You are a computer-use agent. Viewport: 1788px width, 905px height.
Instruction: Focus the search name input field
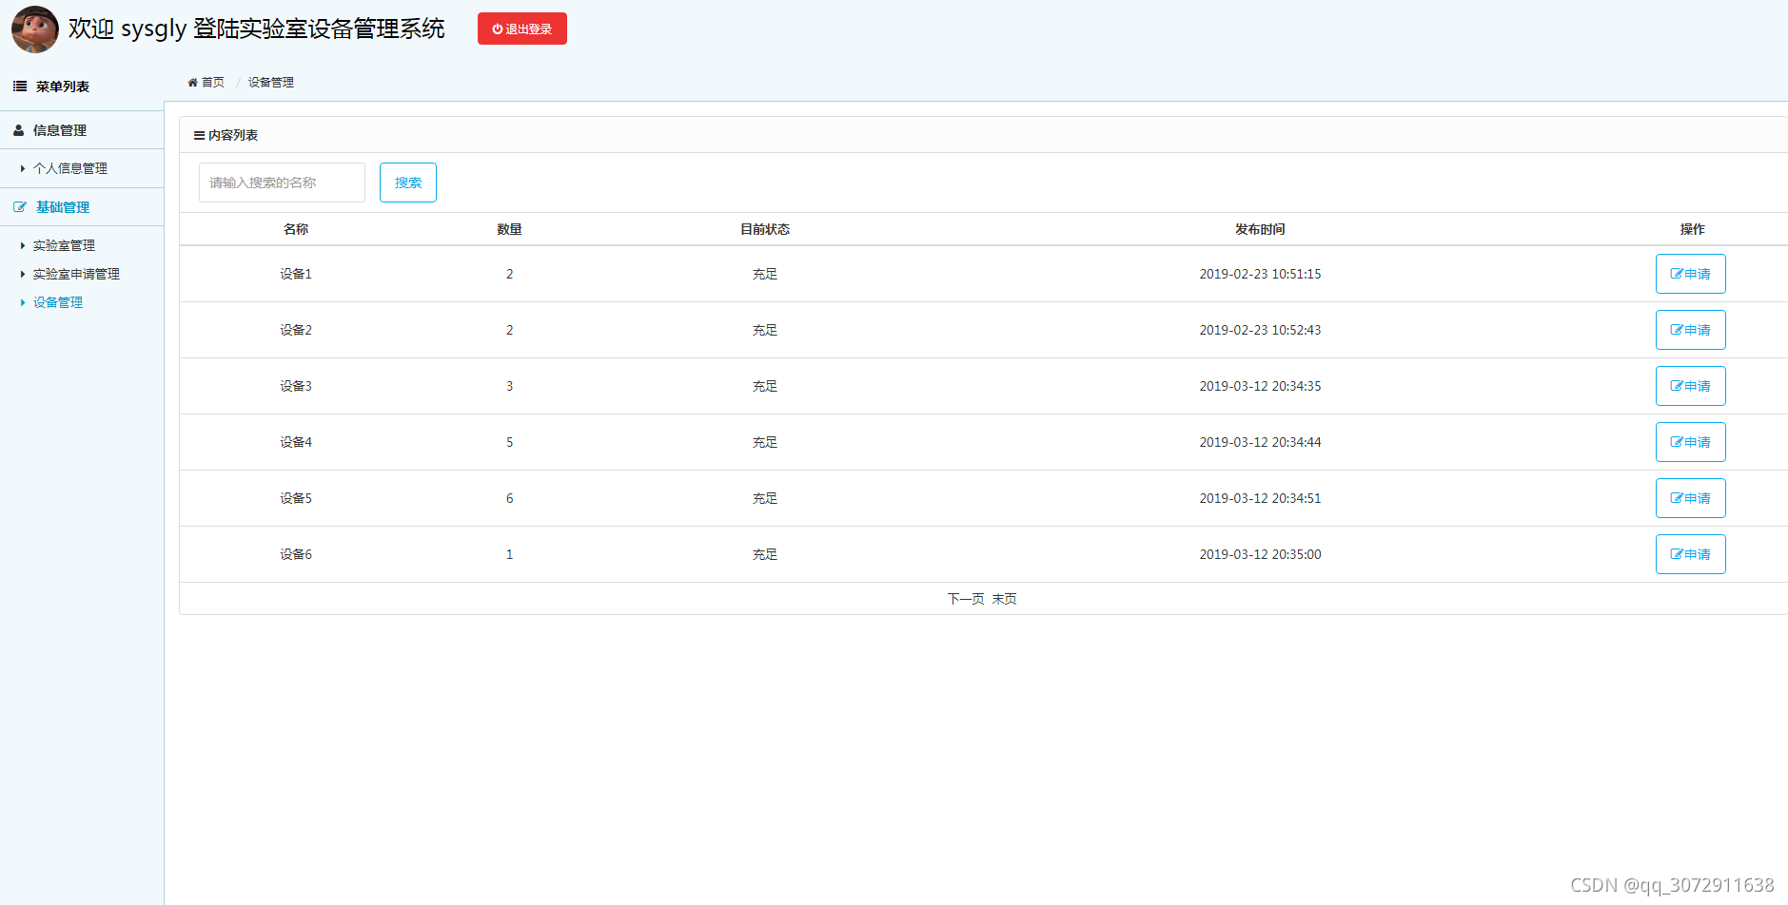tap(282, 183)
